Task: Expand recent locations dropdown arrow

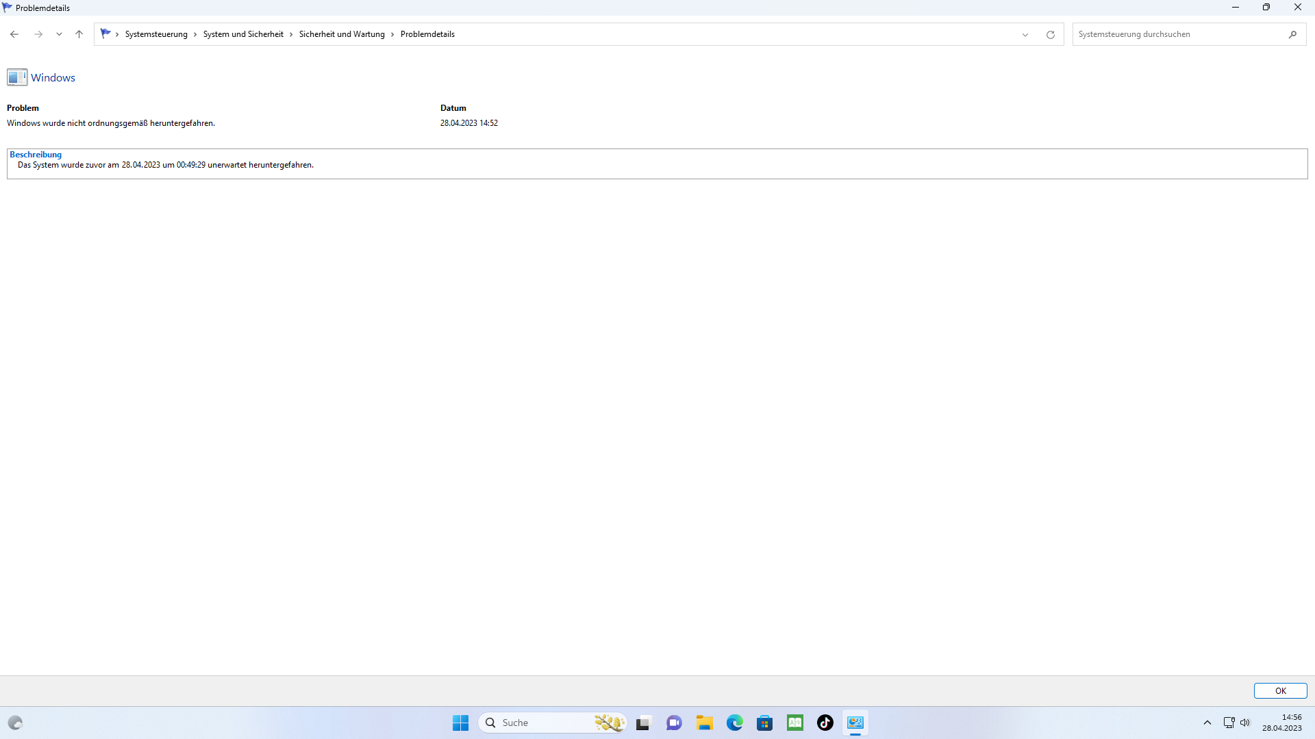Action: click(x=59, y=34)
